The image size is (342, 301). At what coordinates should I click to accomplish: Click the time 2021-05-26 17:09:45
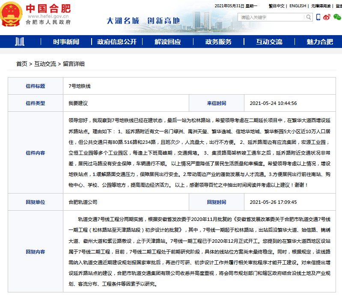click(273, 202)
